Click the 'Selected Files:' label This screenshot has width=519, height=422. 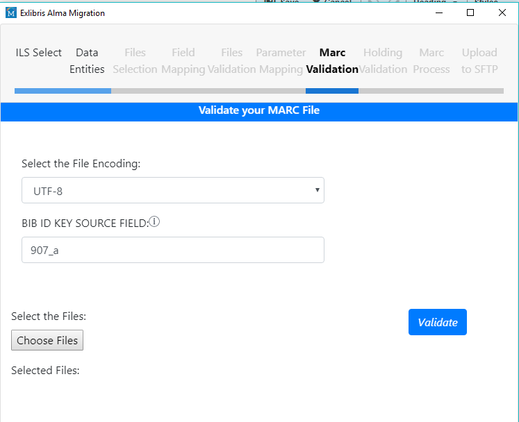(x=45, y=371)
